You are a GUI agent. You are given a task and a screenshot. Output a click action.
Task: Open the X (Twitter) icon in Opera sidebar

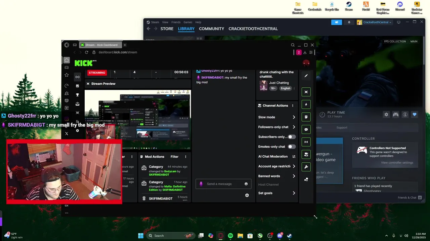67,134
